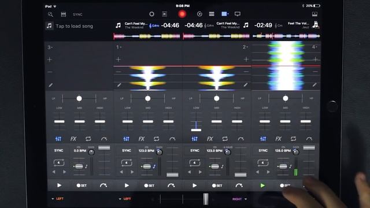Toggle deck 4 four-beat loop button

(x=262, y=163)
